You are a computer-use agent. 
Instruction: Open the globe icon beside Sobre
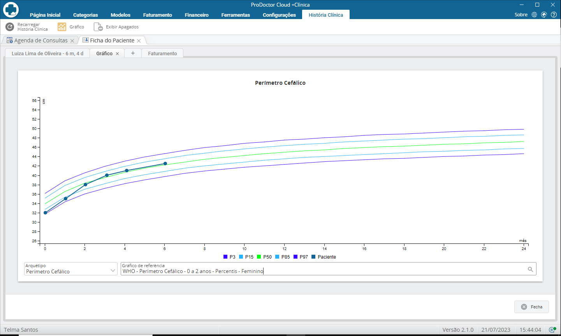click(534, 15)
